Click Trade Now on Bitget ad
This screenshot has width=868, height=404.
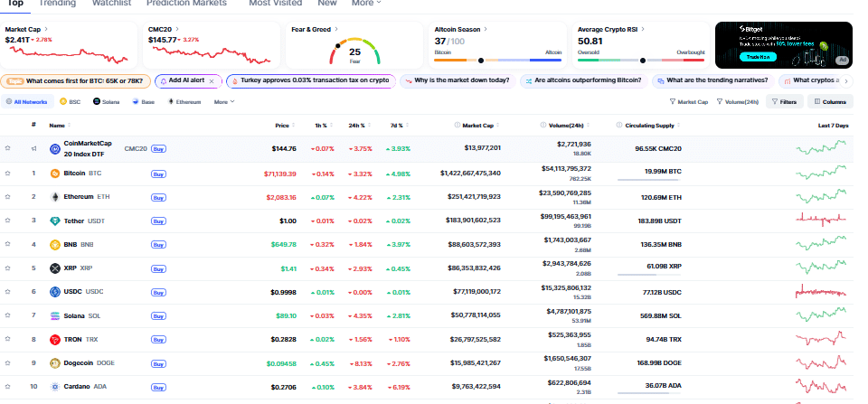[x=758, y=57]
